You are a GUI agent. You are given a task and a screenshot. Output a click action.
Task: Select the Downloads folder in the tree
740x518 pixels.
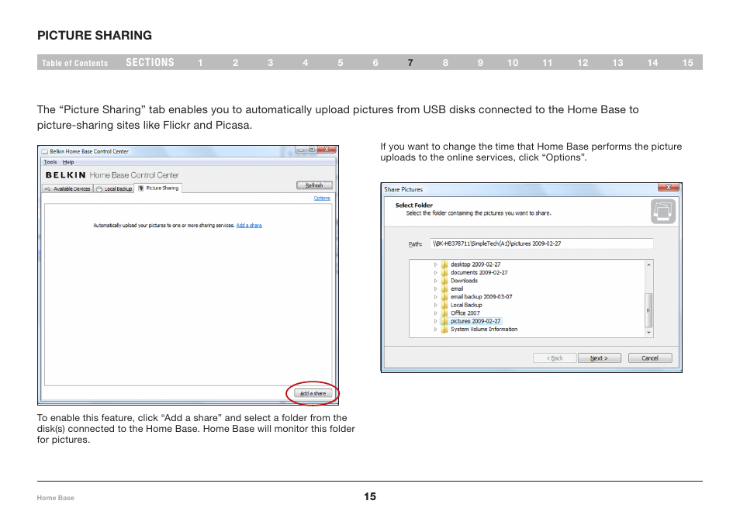point(464,281)
